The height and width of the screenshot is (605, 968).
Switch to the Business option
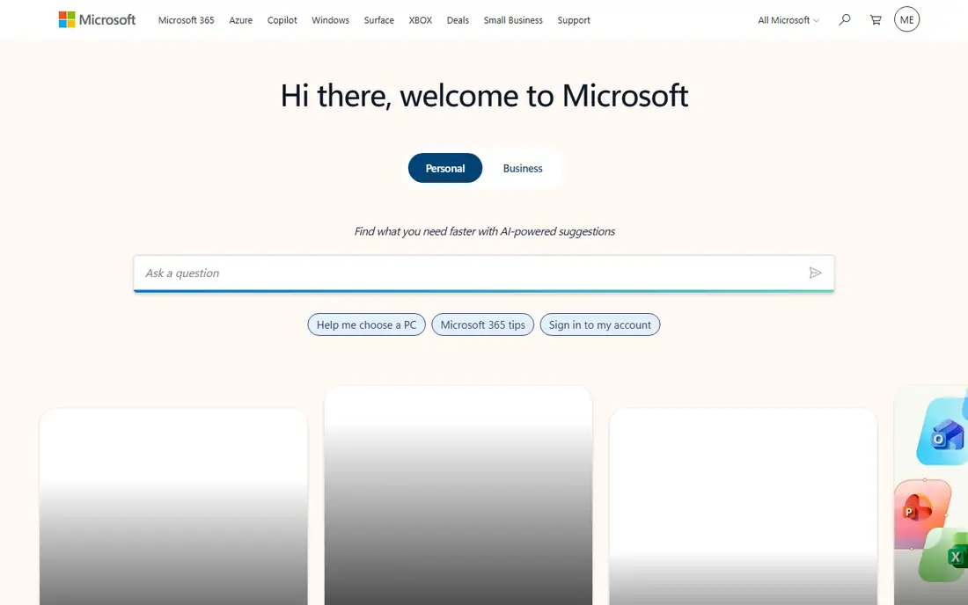[523, 168]
